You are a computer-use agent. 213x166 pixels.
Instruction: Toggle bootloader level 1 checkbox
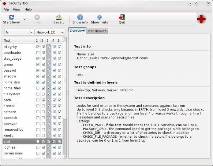(x=38, y=53)
